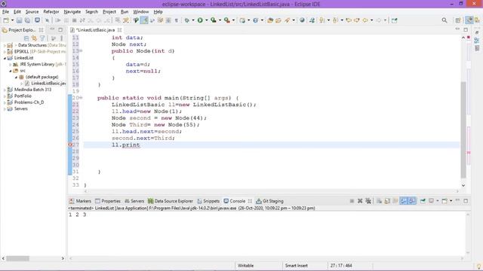Click the console Terminate square icon
Viewport: 483px width, 271px height.
coord(352,201)
